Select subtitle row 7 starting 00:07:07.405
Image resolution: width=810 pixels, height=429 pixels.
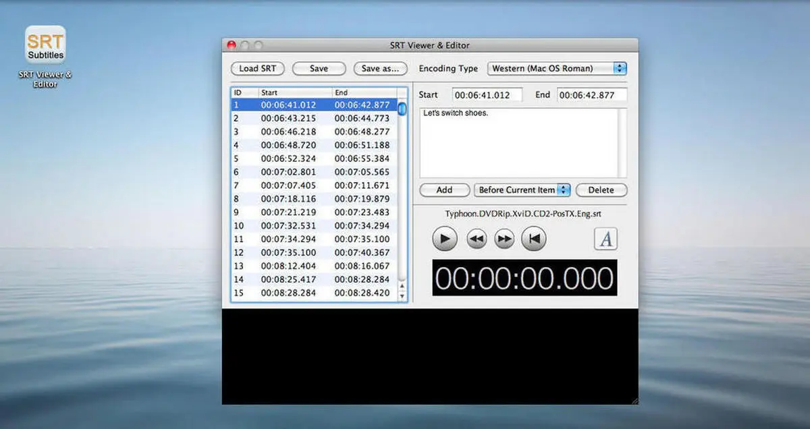[314, 185]
